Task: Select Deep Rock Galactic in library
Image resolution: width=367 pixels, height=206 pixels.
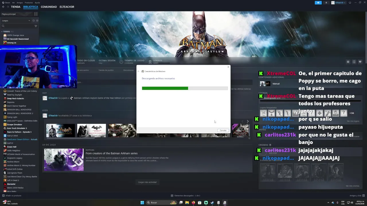Action: (x=15, y=98)
